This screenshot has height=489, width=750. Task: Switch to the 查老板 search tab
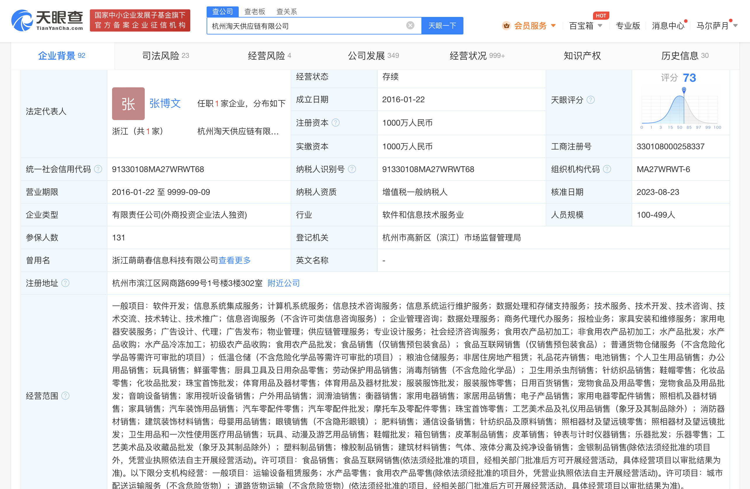[x=255, y=12]
